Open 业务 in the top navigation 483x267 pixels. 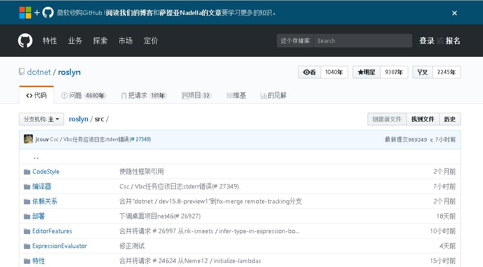[x=75, y=41]
